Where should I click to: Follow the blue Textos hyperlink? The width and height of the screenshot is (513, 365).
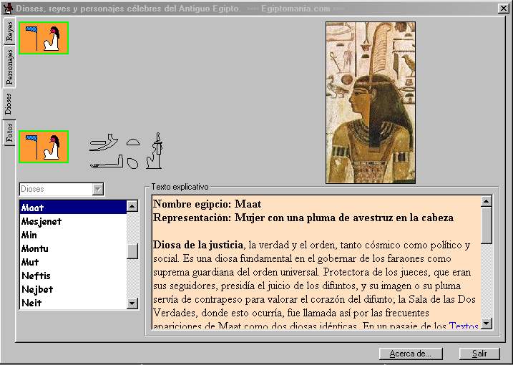pos(464,326)
